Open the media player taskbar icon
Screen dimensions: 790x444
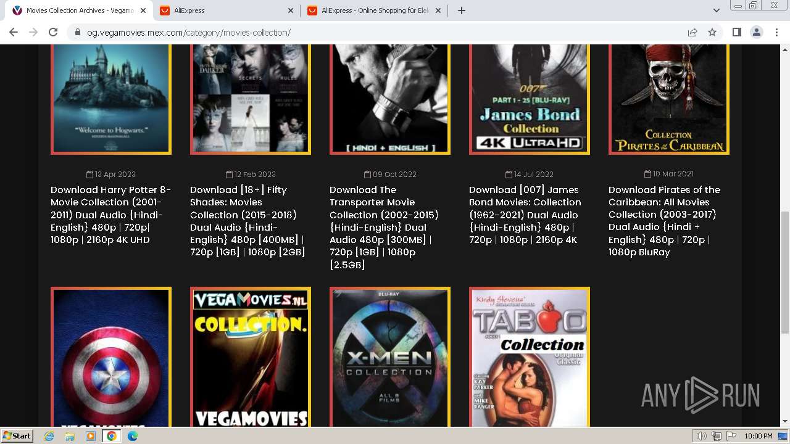pos(91,436)
